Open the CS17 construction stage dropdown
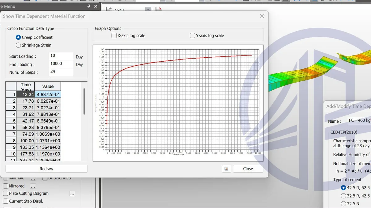The height and width of the screenshot is (208, 371). click(x=148, y=10)
